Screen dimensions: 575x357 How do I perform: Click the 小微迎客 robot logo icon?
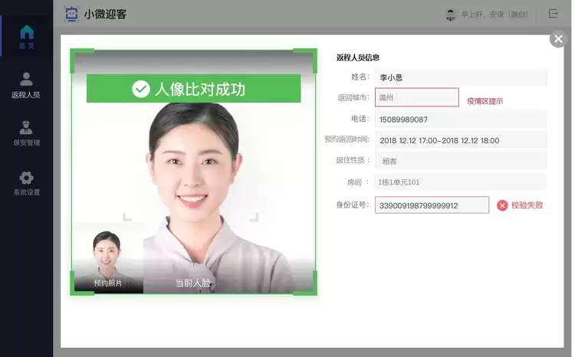pyautogui.click(x=71, y=14)
